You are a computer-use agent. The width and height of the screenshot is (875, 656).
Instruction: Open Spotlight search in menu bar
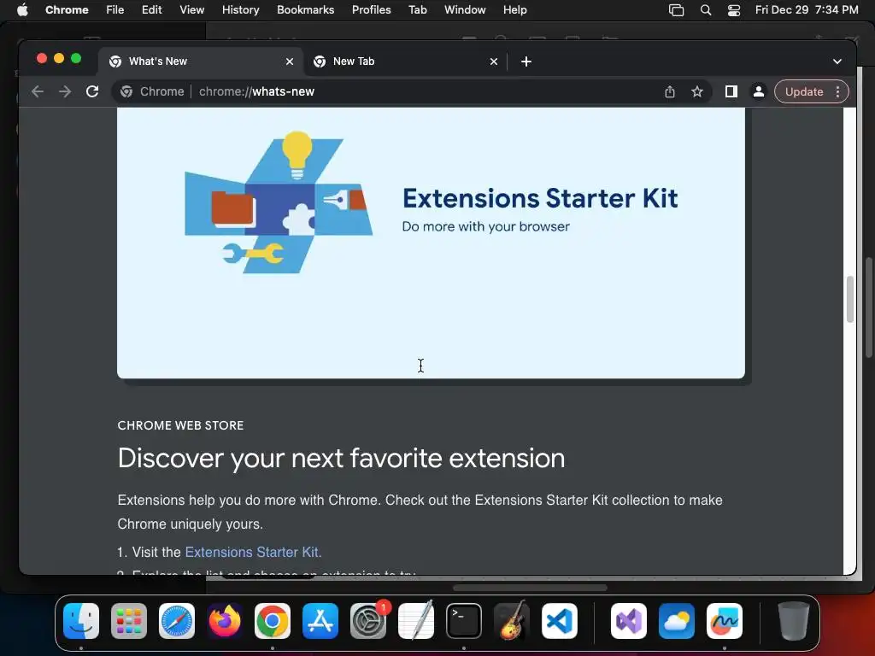click(x=706, y=10)
